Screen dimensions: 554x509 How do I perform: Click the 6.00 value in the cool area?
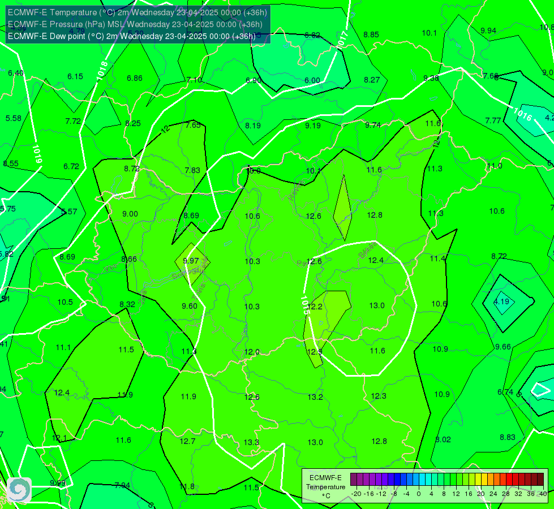312,80
